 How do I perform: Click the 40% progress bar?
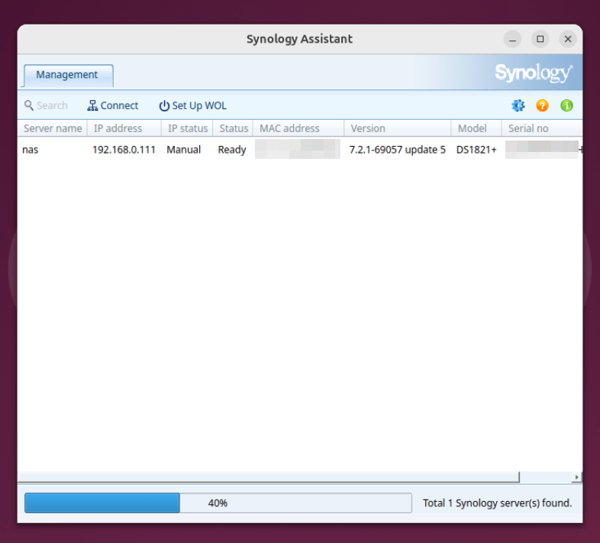218,503
